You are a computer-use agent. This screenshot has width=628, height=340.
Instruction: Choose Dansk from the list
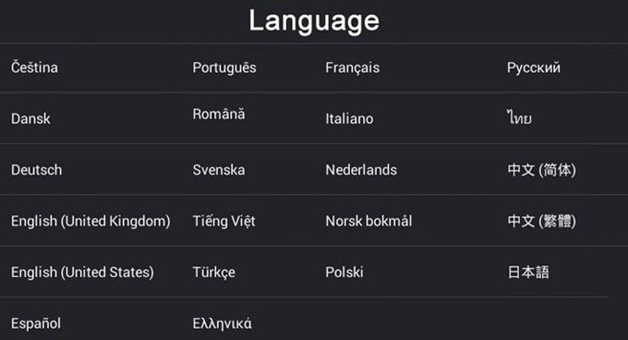30,118
